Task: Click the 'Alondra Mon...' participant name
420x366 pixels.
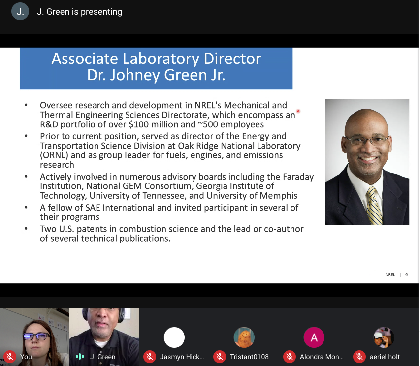Action: 322,357
